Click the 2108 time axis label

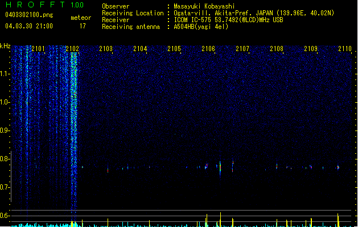coord(277,49)
